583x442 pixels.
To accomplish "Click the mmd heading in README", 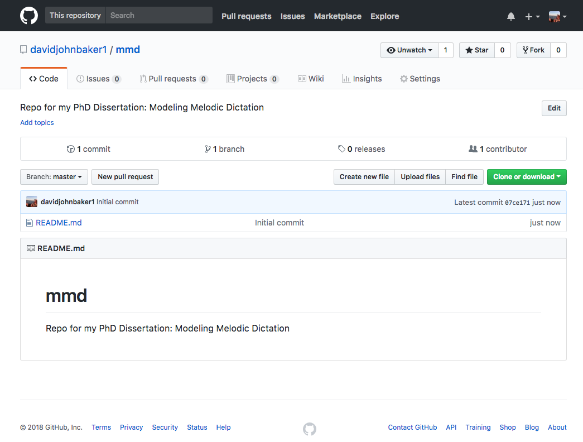I will click(66, 296).
